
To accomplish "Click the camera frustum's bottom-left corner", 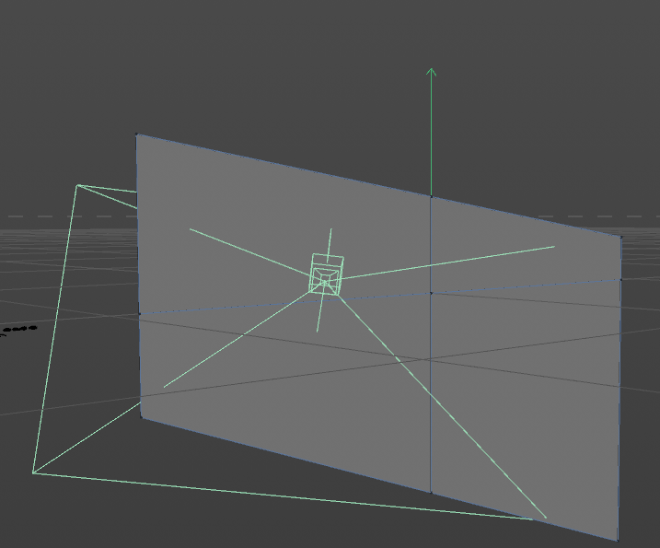I will (x=33, y=473).
